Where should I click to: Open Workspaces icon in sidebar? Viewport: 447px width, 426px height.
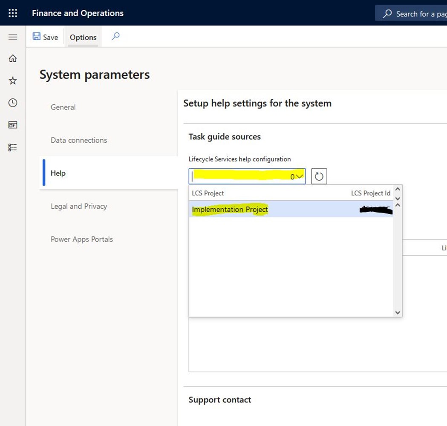(13, 125)
